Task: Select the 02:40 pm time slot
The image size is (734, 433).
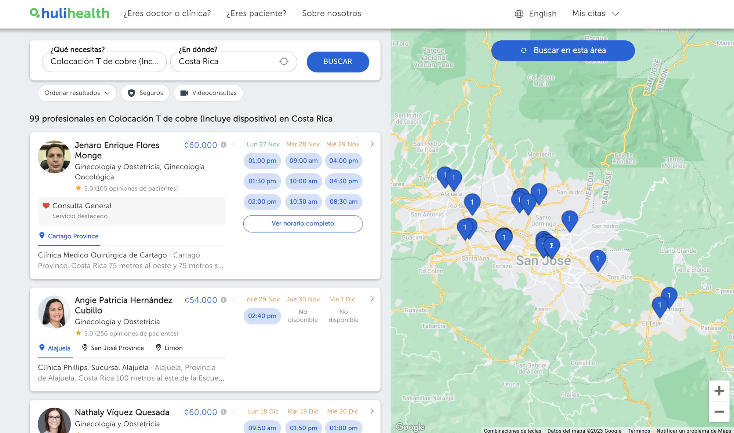Action: point(262,316)
